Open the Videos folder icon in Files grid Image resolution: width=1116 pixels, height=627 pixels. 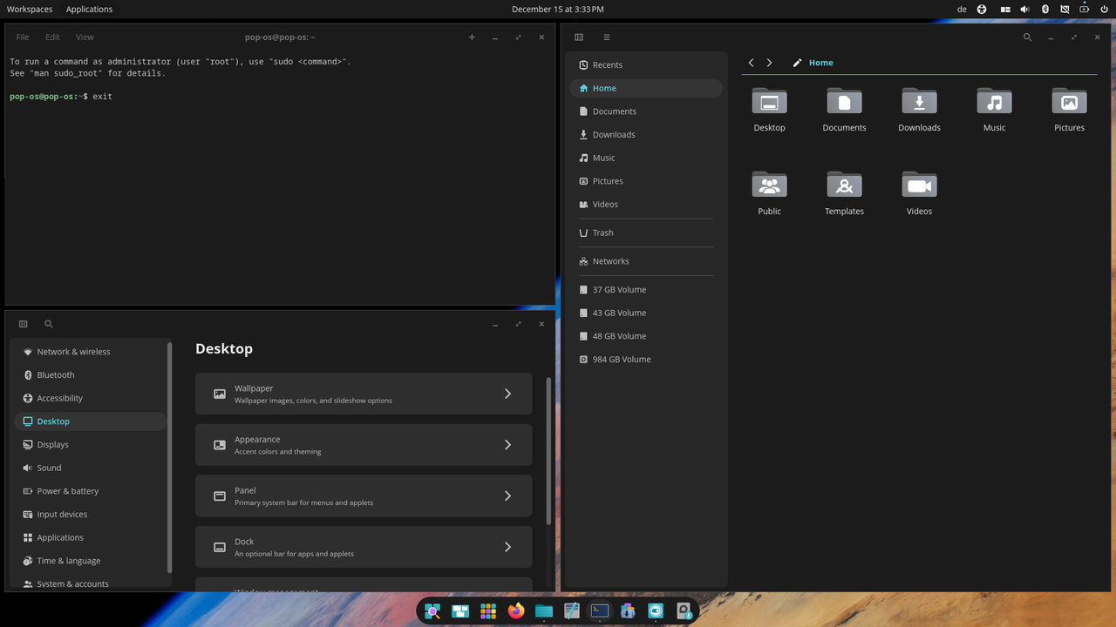tap(919, 185)
